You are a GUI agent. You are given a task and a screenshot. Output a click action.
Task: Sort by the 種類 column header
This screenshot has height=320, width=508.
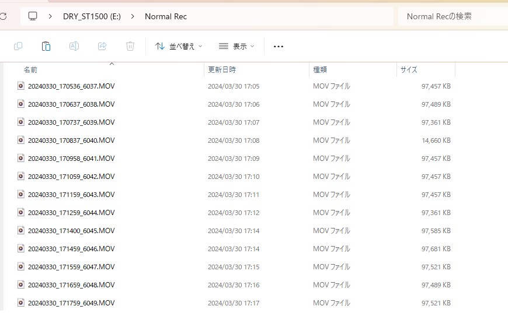click(320, 69)
